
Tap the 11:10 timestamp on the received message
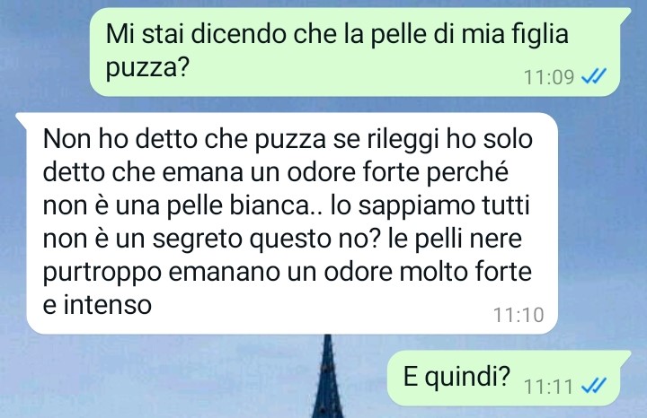(518, 315)
